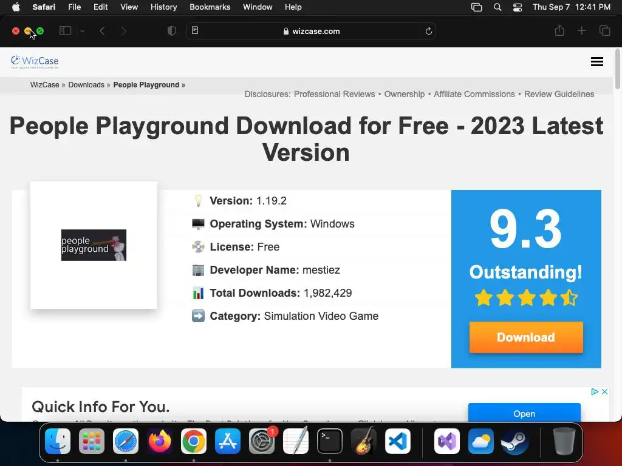Click the Safari sidebar toggle icon
Viewport: 622px width, 466px height.
click(x=65, y=31)
